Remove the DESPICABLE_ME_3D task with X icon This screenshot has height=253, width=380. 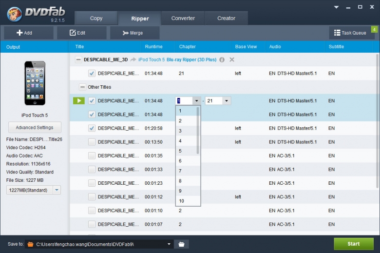tap(232, 59)
